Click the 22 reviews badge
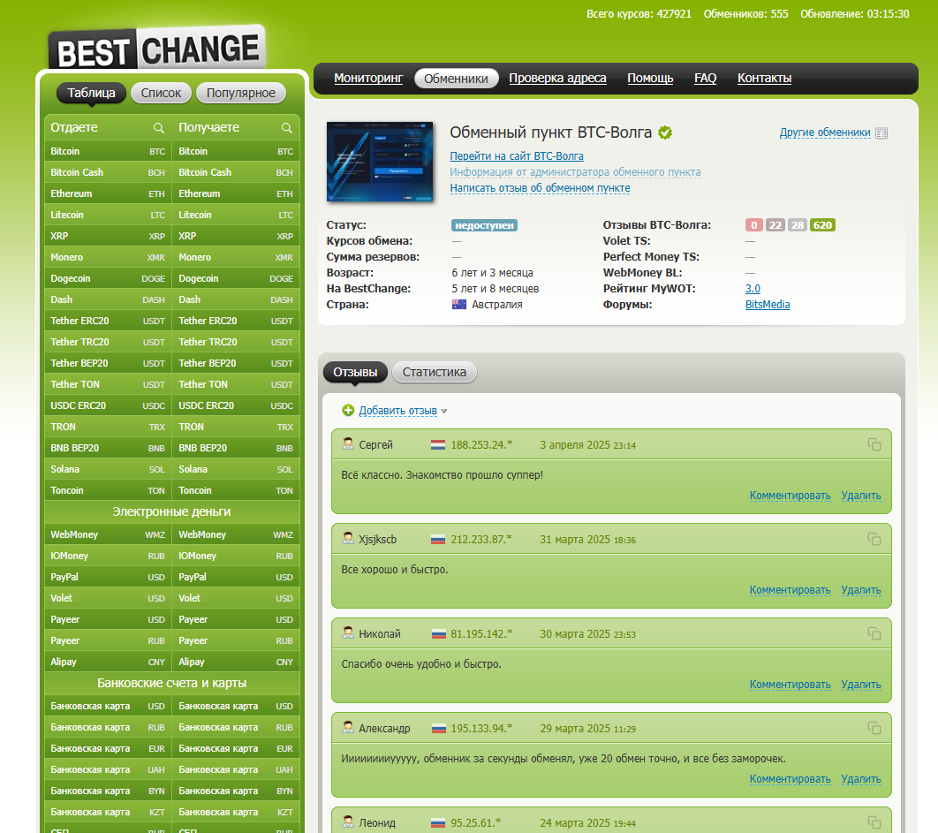938x833 pixels. [775, 225]
